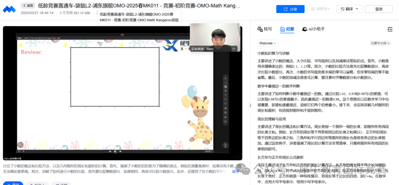Collapse the right panel with the indent icon
Viewport: 399px width, 185px height.
(x=390, y=29)
